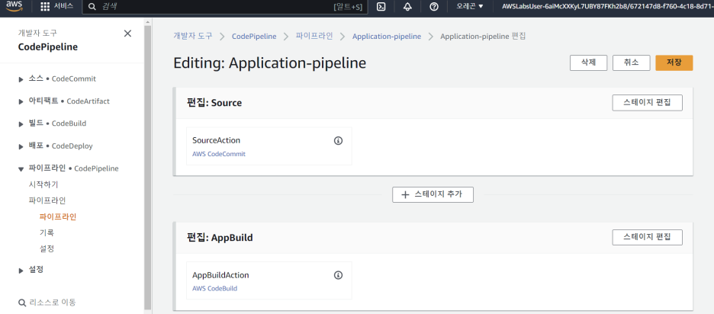Click the 편집: Source stage header
This screenshot has height=314, width=714.
(x=214, y=103)
